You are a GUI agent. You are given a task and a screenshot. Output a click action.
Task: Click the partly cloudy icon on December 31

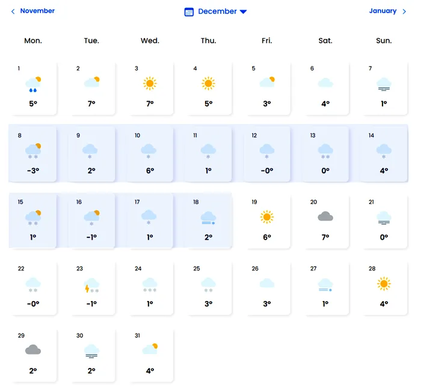coord(150,349)
